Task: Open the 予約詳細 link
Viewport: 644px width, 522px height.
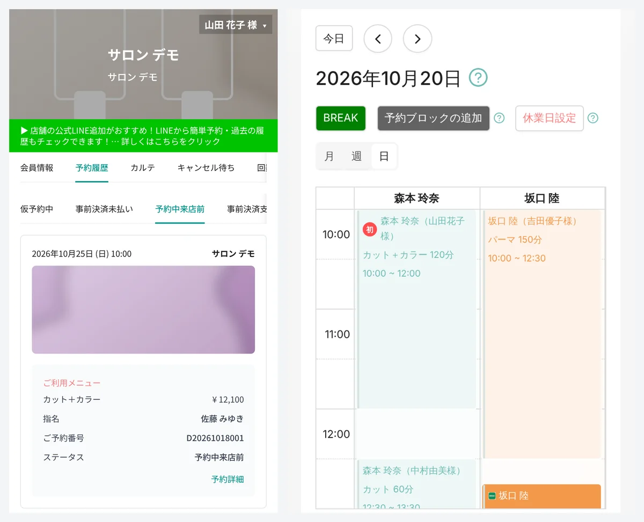Action: point(228,479)
